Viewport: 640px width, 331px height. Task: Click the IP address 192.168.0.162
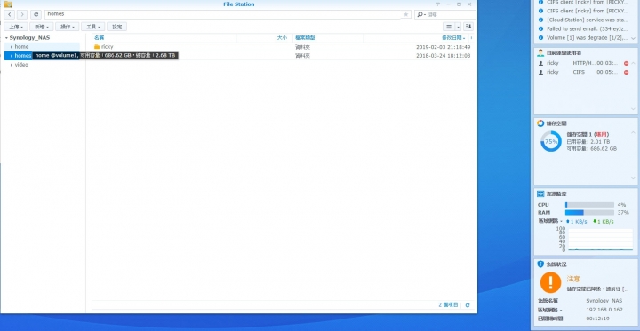604,310
